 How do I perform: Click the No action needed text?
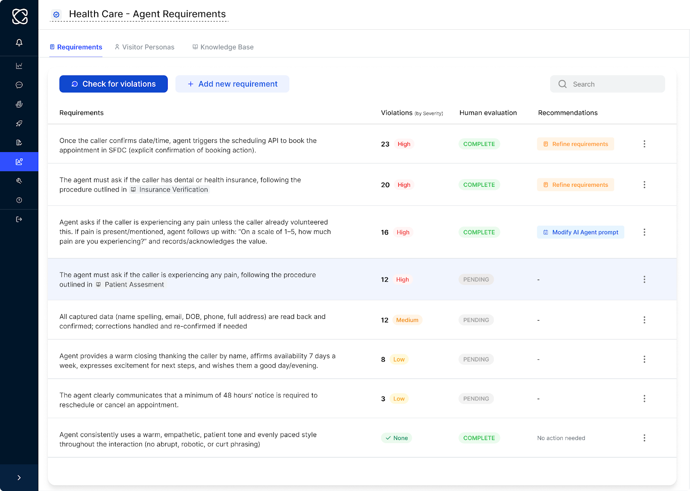[x=561, y=438]
